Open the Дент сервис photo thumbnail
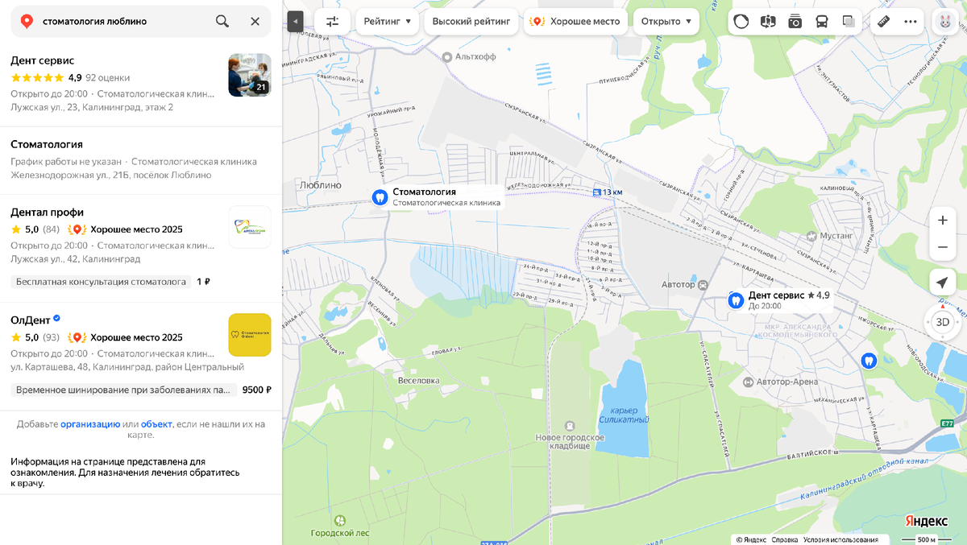 250,75
